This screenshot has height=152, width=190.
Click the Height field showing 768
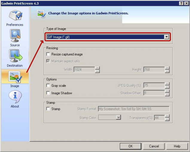click(154, 70)
